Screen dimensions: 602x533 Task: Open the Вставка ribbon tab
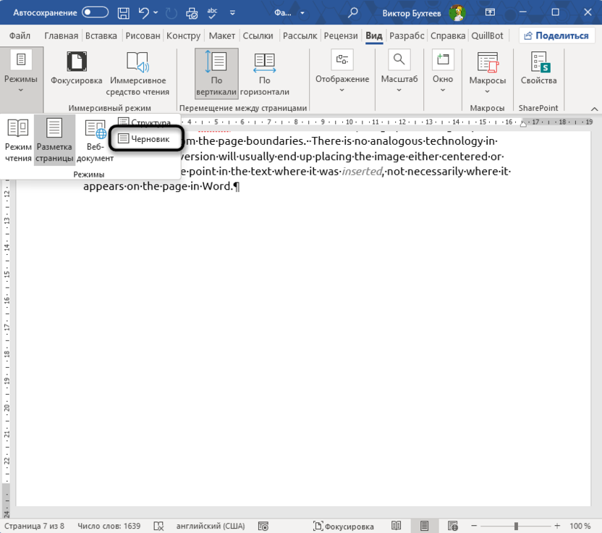[x=101, y=36]
